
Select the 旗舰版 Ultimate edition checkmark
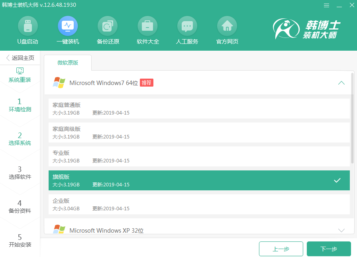coord(337,180)
